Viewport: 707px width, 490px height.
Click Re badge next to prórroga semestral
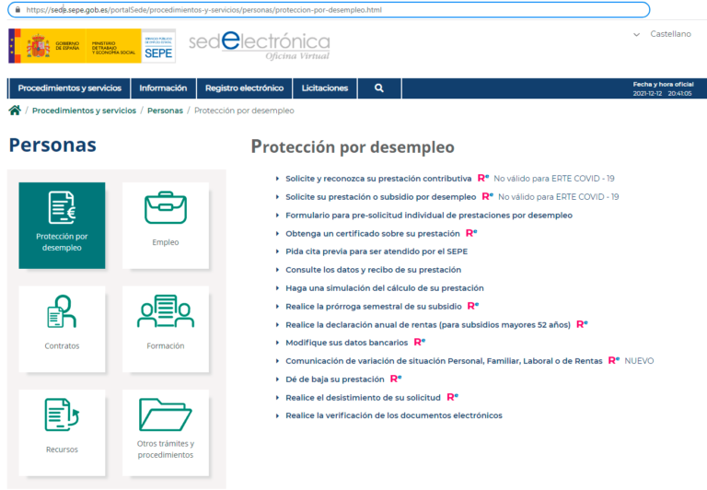pyautogui.click(x=473, y=306)
